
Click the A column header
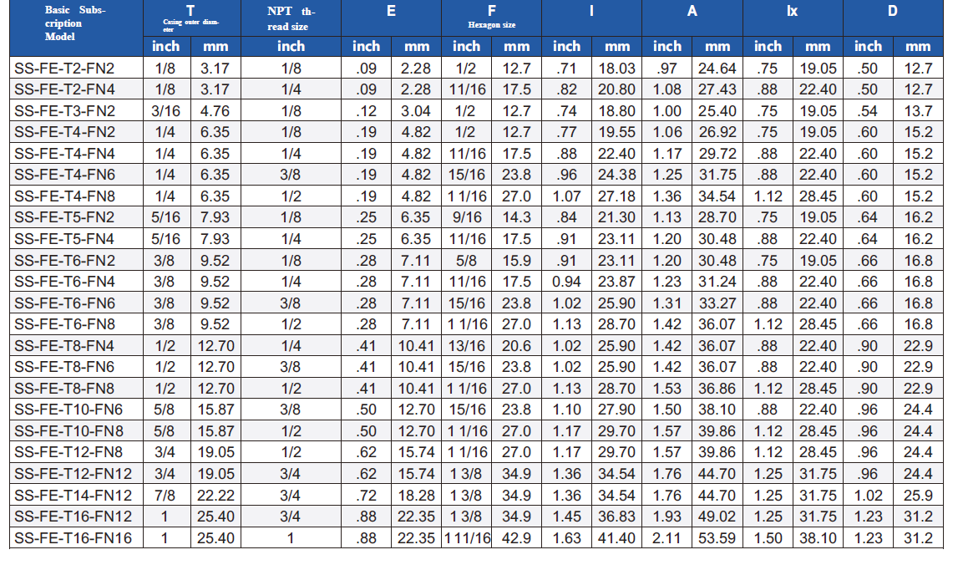[x=692, y=12]
